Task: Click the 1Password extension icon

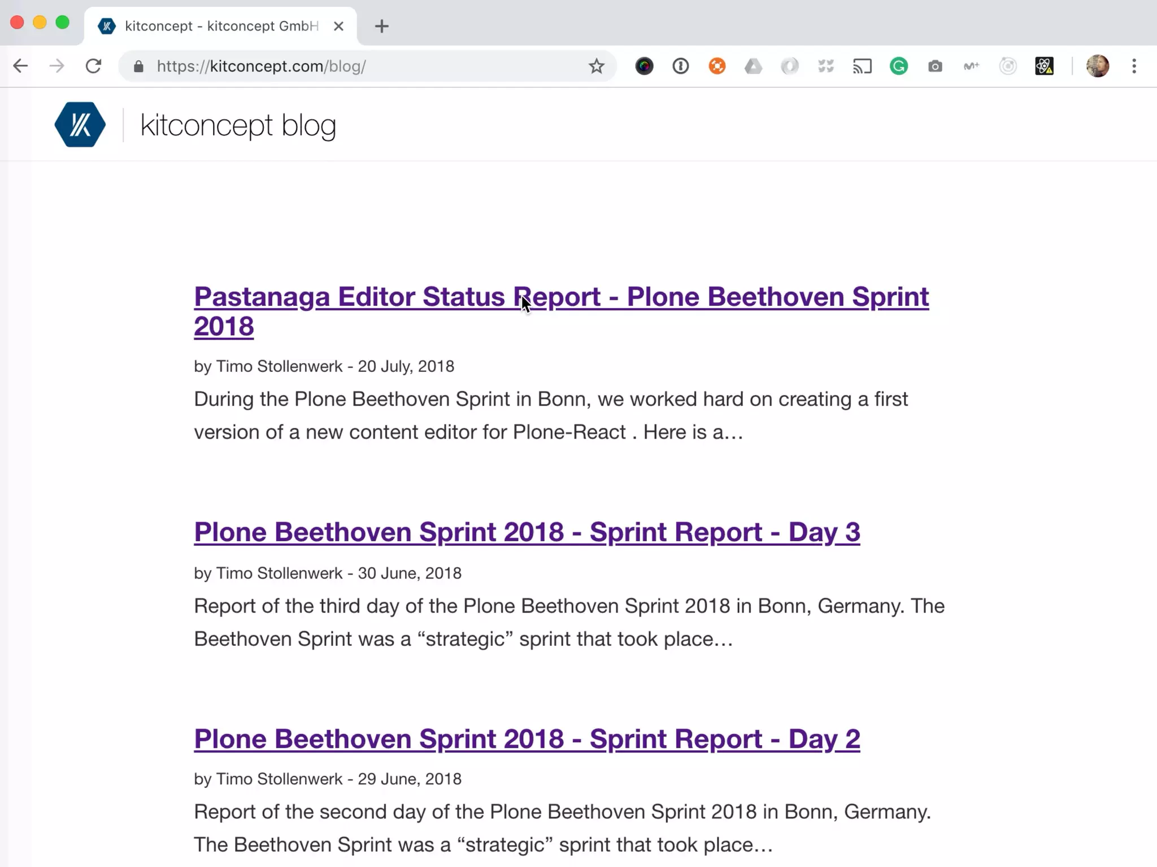Action: click(680, 67)
